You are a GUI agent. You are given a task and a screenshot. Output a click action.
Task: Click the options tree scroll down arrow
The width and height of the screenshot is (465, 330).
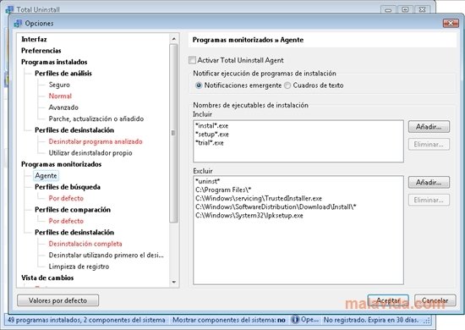click(x=174, y=283)
